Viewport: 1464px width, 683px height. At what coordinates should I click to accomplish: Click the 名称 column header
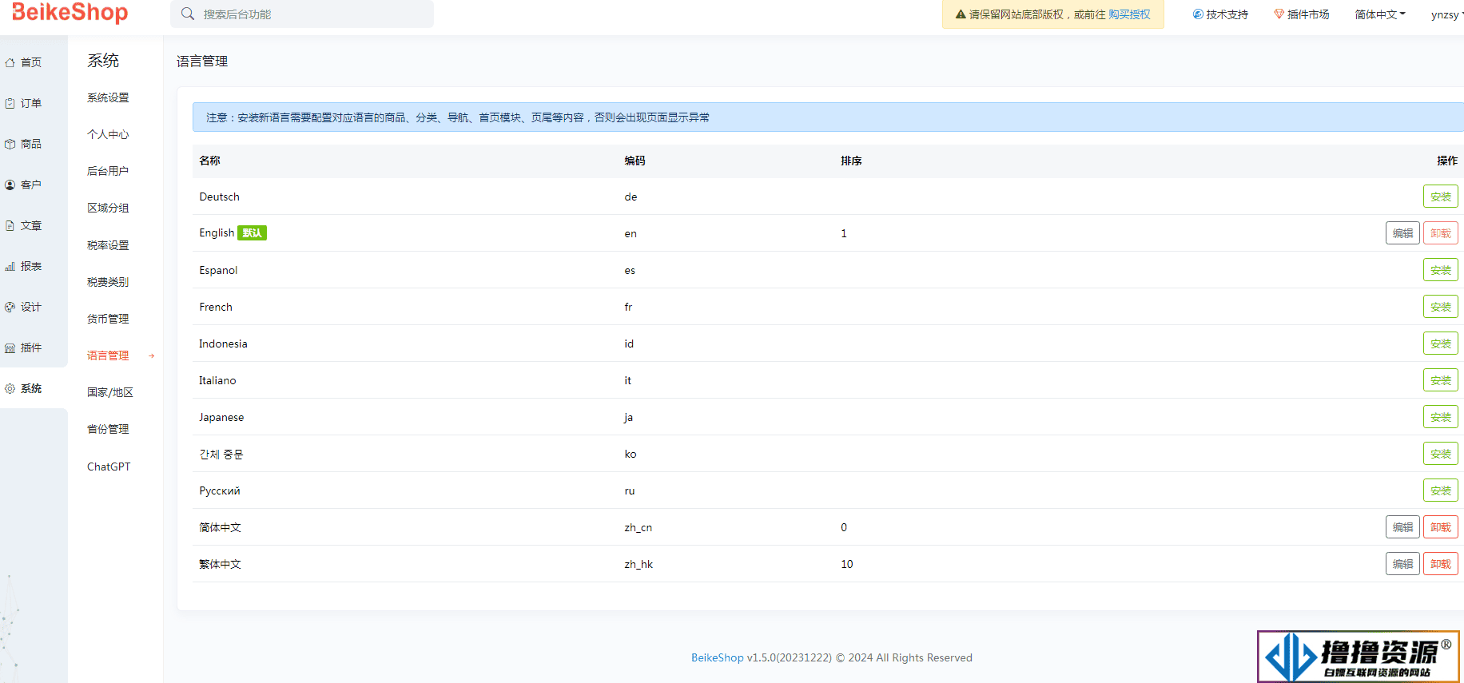(209, 161)
